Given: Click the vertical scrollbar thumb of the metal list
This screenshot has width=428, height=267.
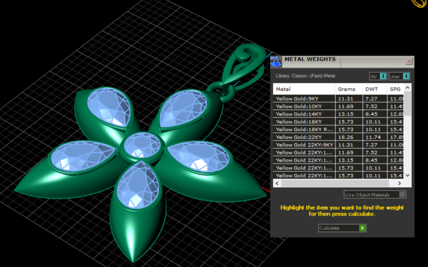Looking at the screenshot, I should click(x=408, y=104).
